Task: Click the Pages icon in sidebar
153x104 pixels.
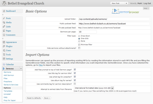Action: tap(4, 31)
